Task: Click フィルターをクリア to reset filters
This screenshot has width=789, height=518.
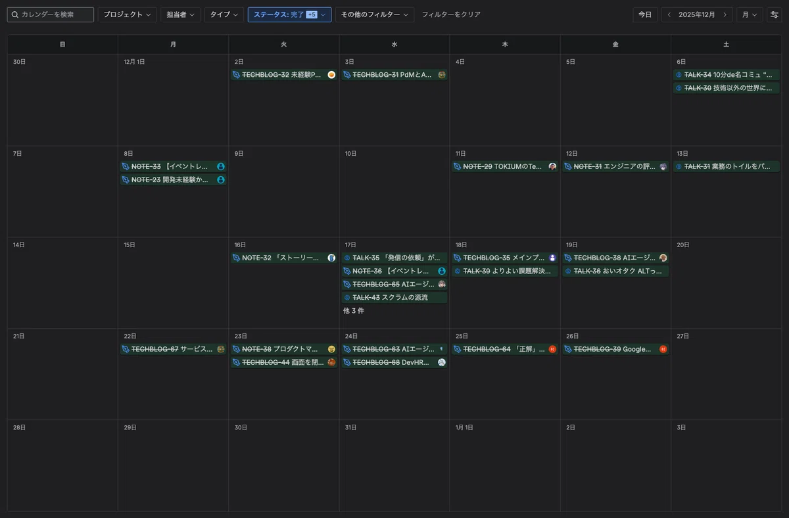Action: click(451, 14)
